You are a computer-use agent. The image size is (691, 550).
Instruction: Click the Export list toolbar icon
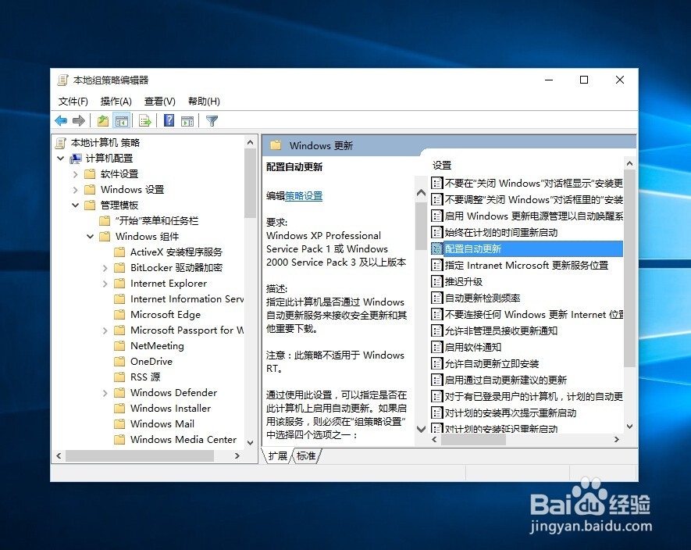point(144,120)
